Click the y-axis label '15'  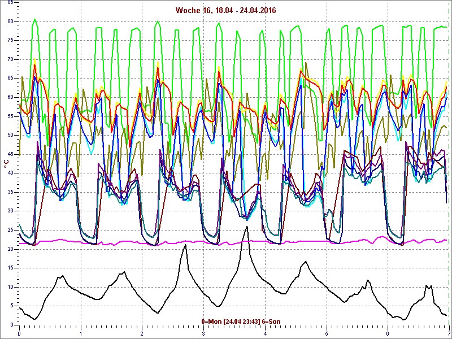tap(10, 268)
